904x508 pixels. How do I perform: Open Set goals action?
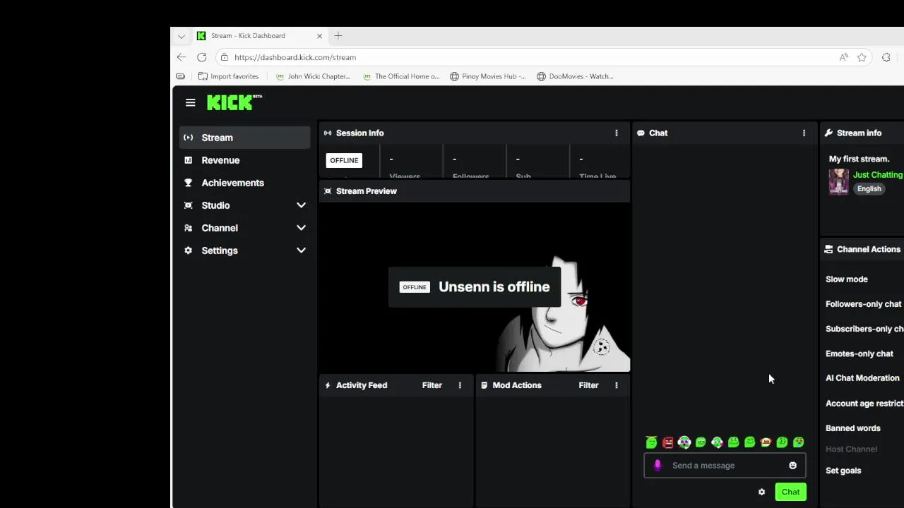tap(843, 471)
